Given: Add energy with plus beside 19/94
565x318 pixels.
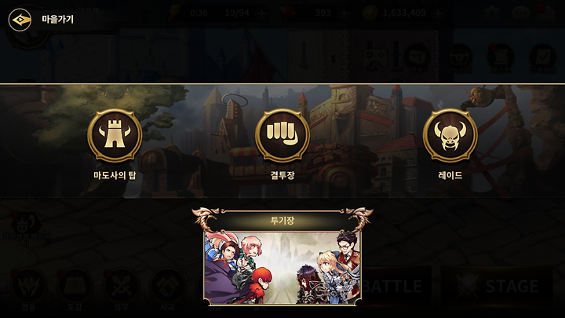Looking at the screenshot, I should pos(262,13).
